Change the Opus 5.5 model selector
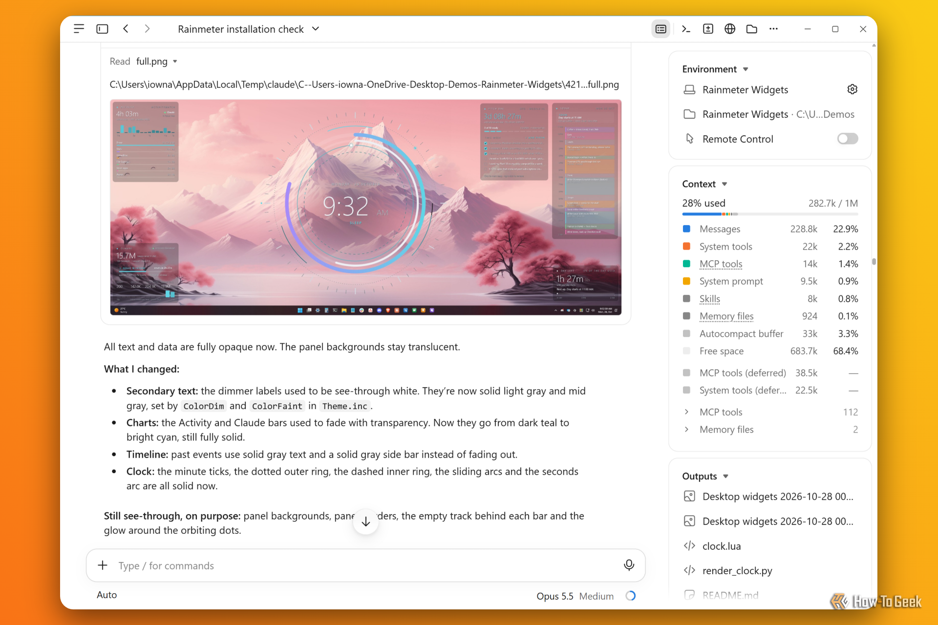Screen dimensions: 938x625 pos(554,596)
